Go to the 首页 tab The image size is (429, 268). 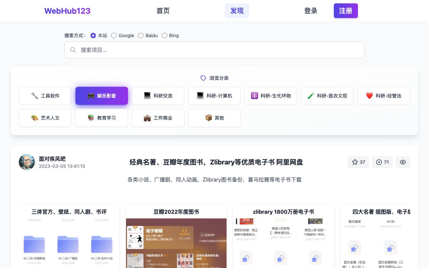pyautogui.click(x=163, y=11)
